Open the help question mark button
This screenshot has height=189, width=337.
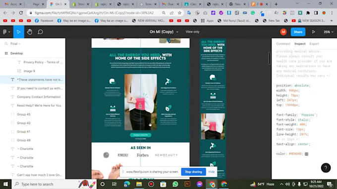coord(326,168)
